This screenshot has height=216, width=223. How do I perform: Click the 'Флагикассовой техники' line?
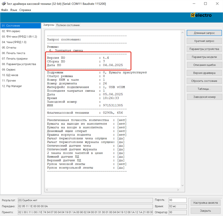[x=85, y=113]
